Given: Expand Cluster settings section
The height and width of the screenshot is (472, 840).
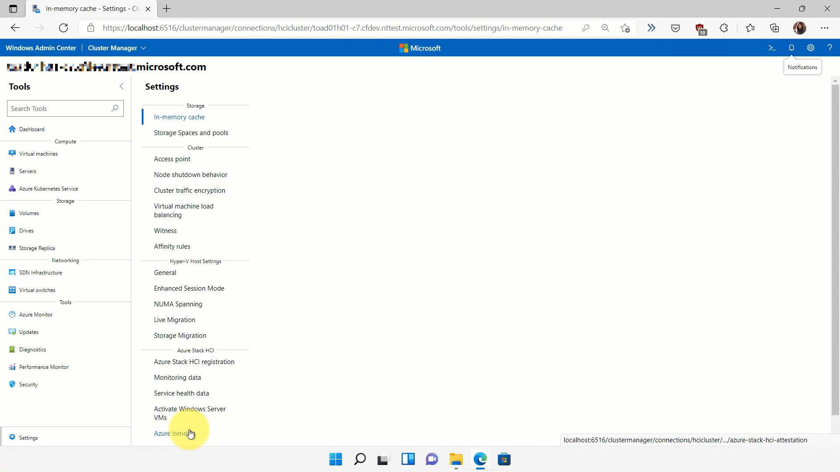Looking at the screenshot, I should click(196, 148).
